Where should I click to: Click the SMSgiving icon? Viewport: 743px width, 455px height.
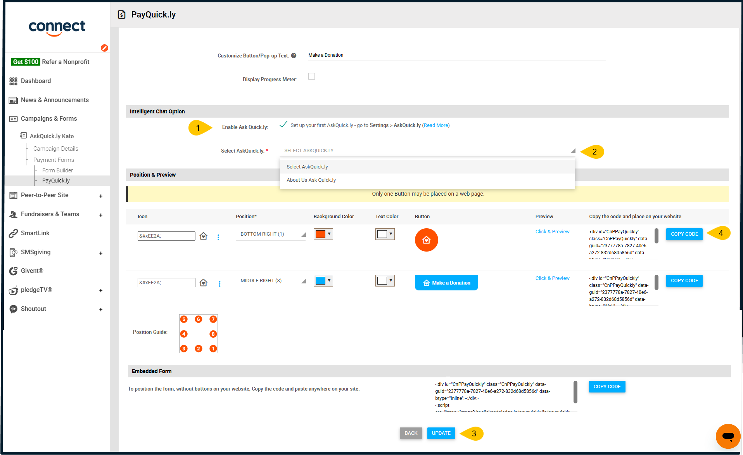(13, 252)
